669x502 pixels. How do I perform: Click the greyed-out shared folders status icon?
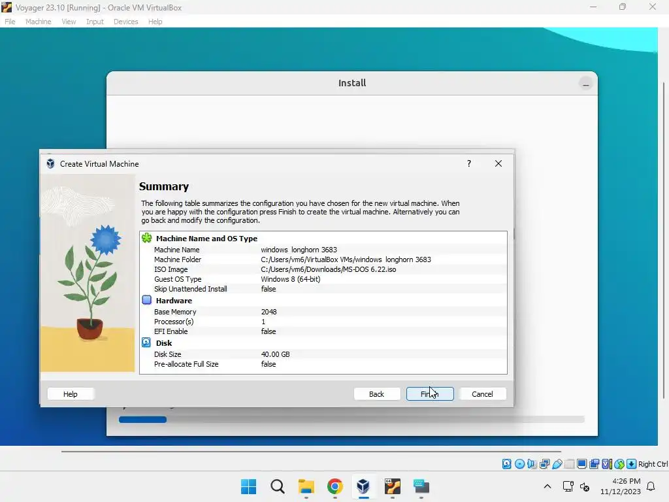pos(569,464)
